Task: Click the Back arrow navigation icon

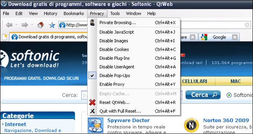Action: click(x=9, y=25)
